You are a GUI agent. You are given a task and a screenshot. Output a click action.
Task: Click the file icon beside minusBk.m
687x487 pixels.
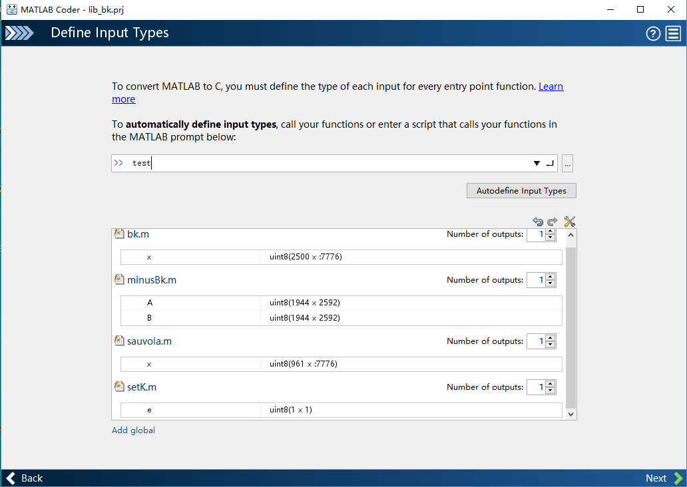pyautogui.click(x=118, y=279)
